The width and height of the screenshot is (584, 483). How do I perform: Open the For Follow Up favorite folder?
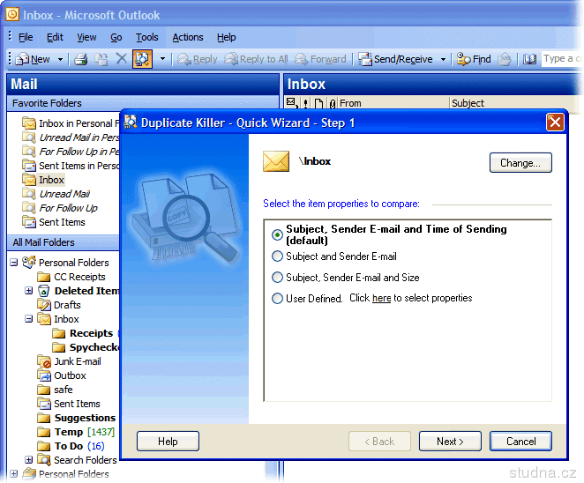[x=60, y=208]
